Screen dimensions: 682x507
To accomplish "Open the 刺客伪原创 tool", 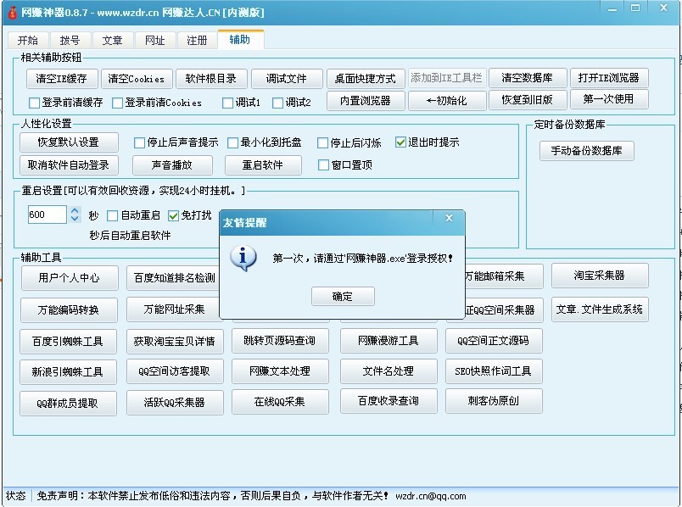I will (495, 403).
